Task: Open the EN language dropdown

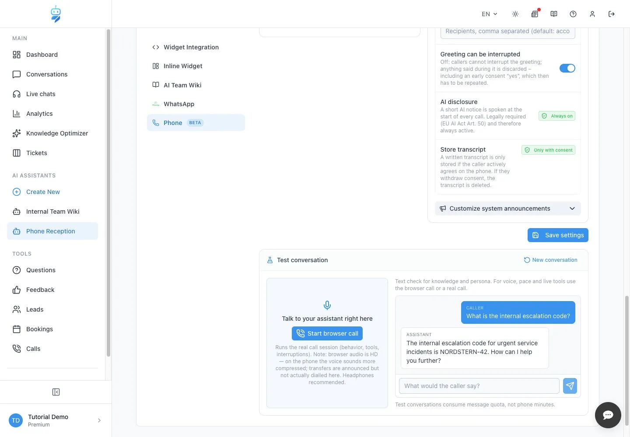Action: [490, 14]
